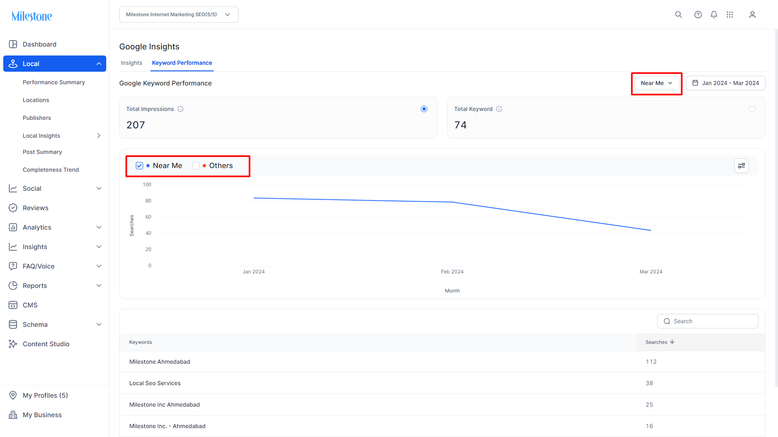Open the Near Me filter dropdown
This screenshot has height=437, width=778.
click(657, 83)
